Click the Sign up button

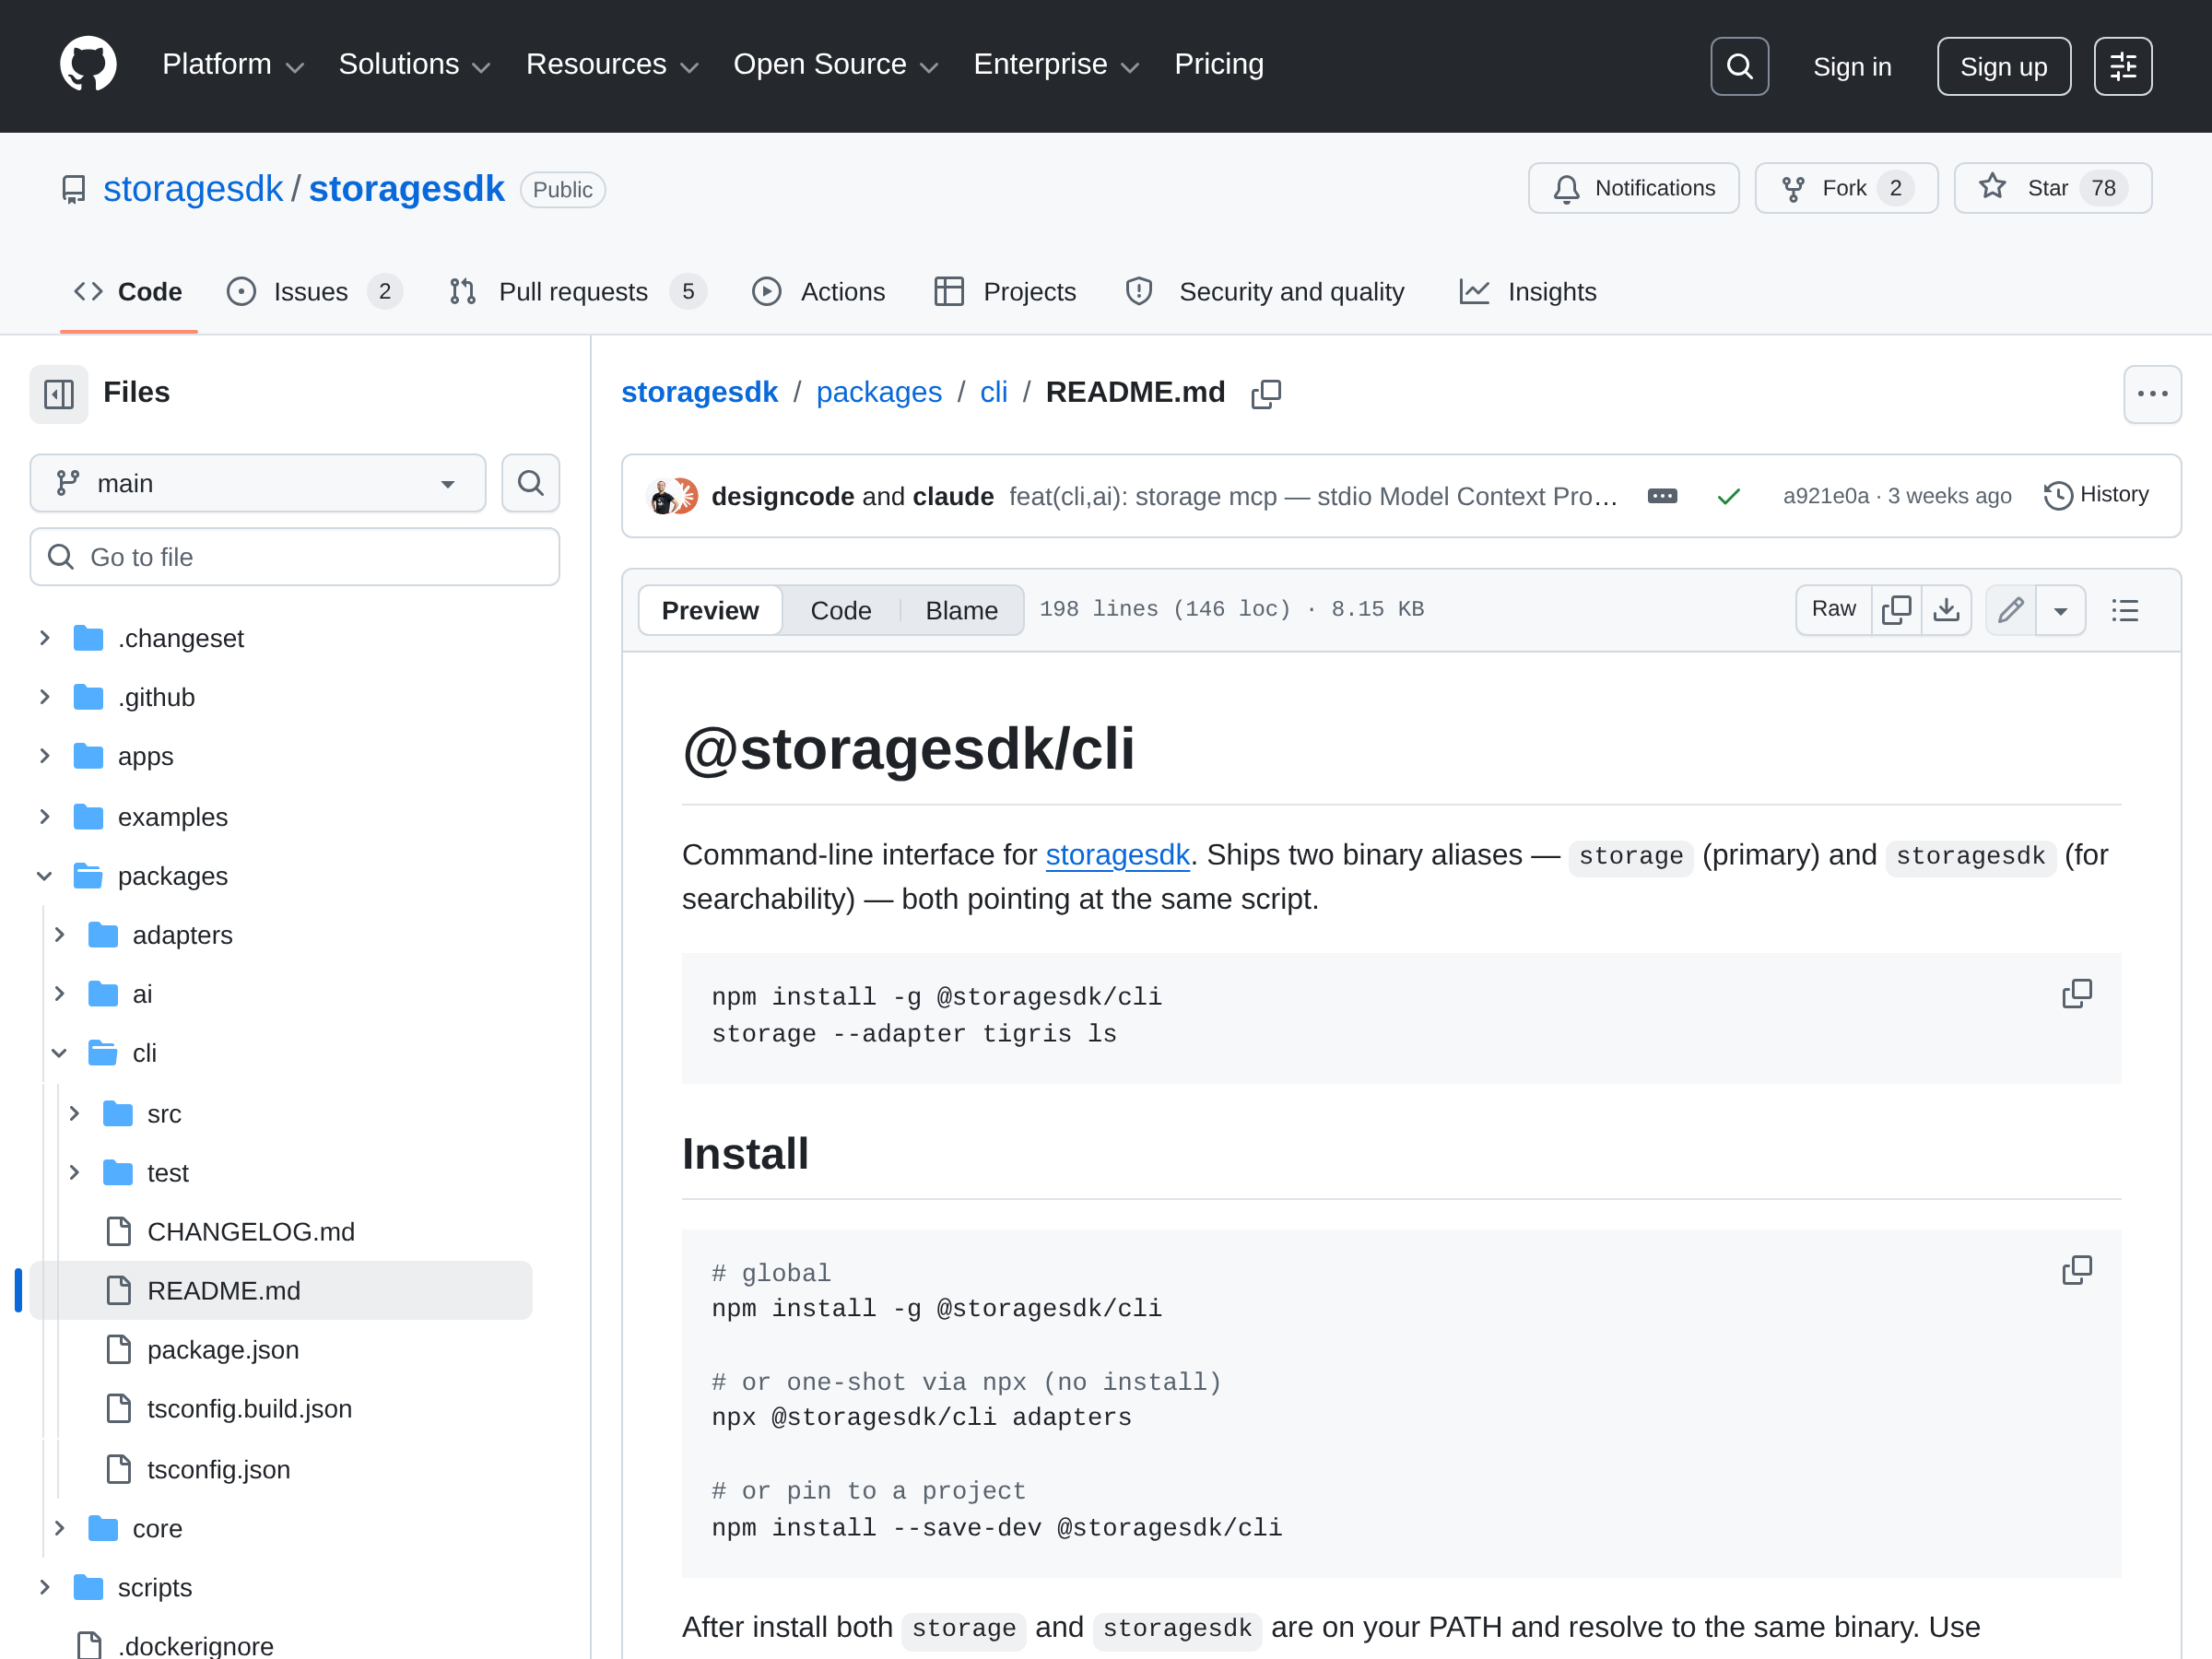tap(2003, 66)
